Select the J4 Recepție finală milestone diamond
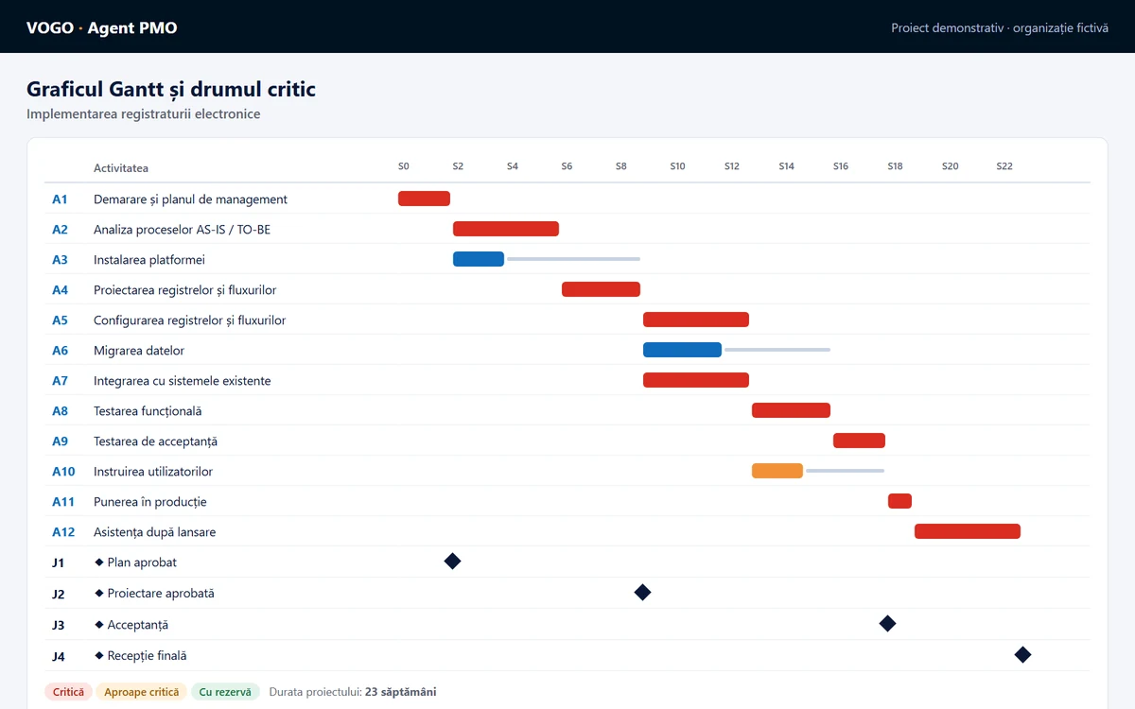Image resolution: width=1135 pixels, height=709 pixels. click(1022, 654)
